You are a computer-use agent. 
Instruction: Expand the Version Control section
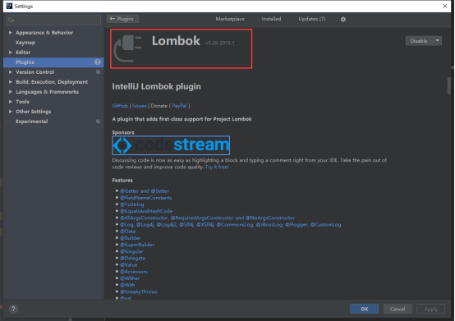[x=11, y=72]
